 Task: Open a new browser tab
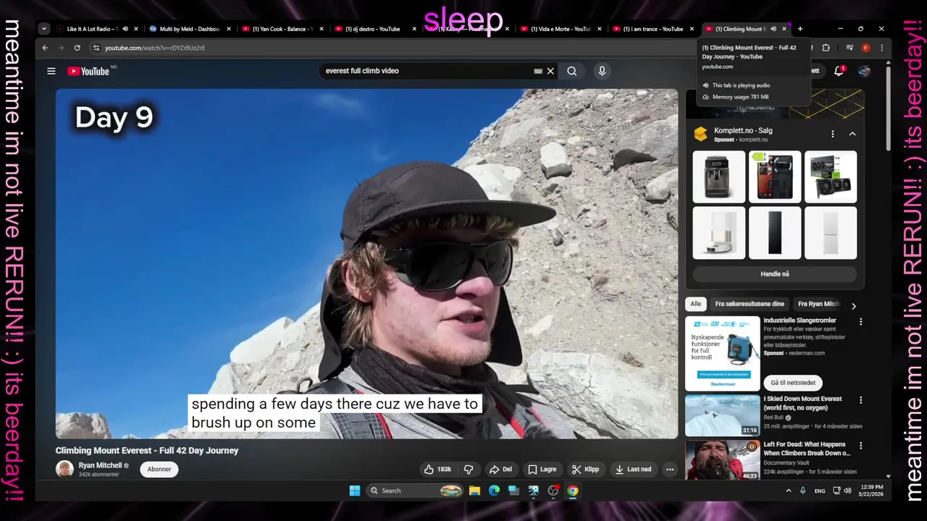pyautogui.click(x=800, y=29)
